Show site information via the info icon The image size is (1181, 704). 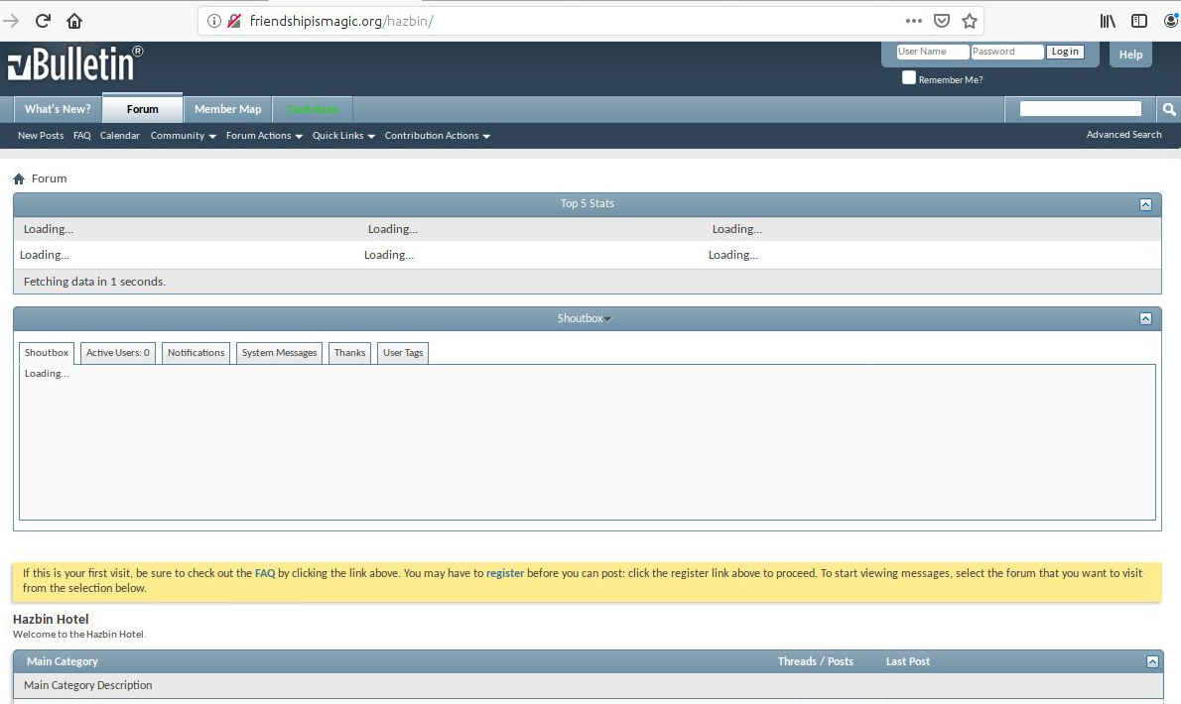point(213,21)
